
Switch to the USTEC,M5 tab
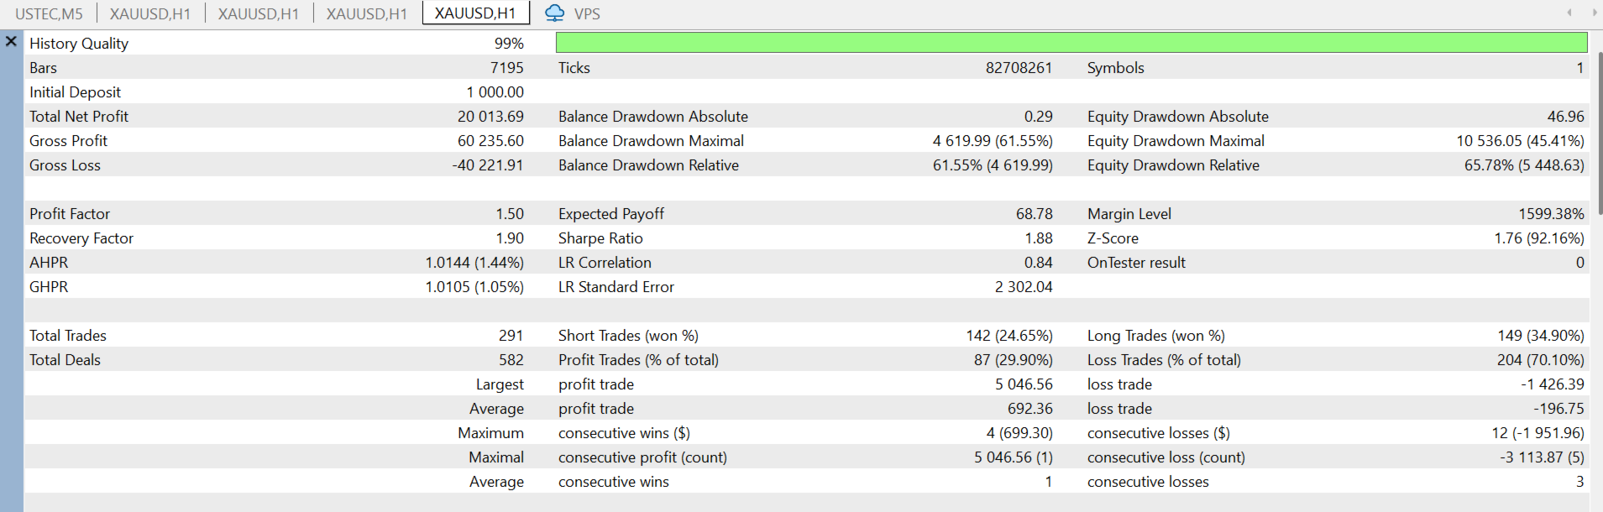tap(49, 13)
